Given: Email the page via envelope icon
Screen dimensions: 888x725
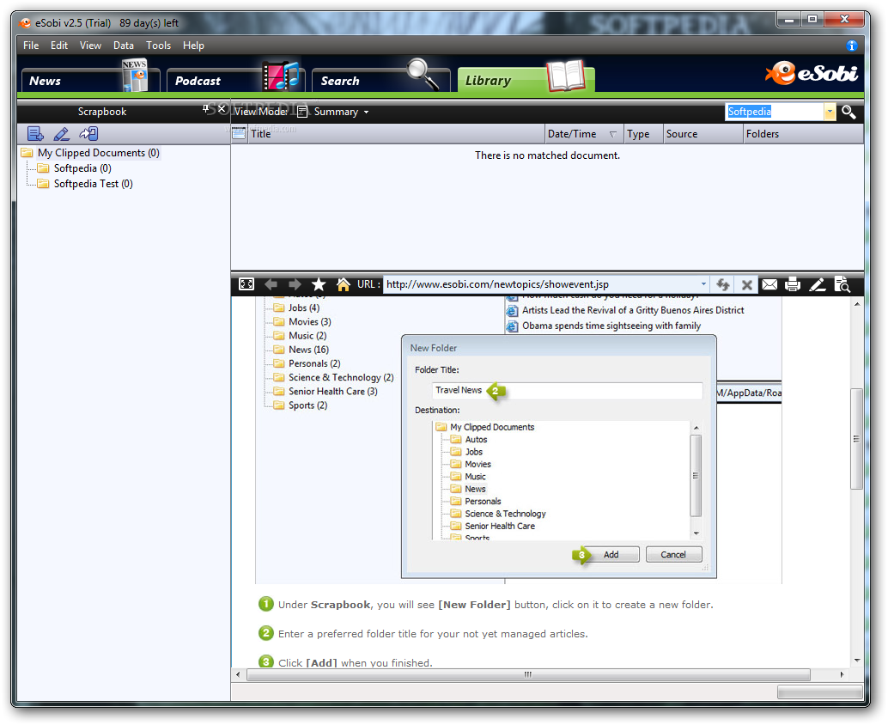Looking at the screenshot, I should point(769,284).
